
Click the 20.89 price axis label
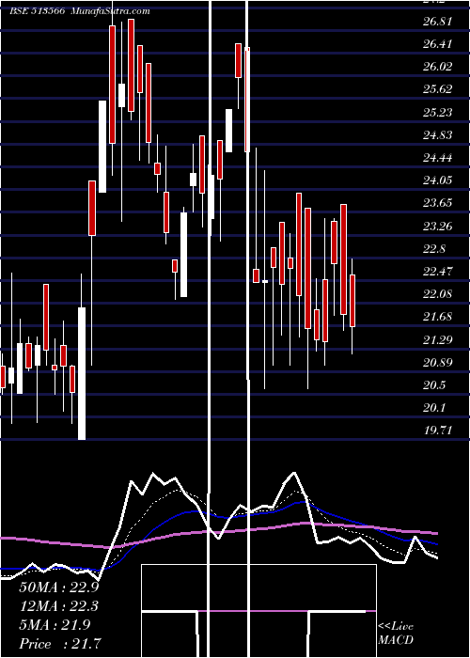click(x=438, y=363)
